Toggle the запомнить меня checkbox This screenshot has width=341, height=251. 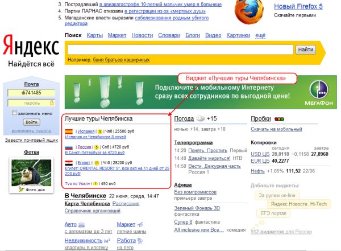pyautogui.click(x=14, y=113)
